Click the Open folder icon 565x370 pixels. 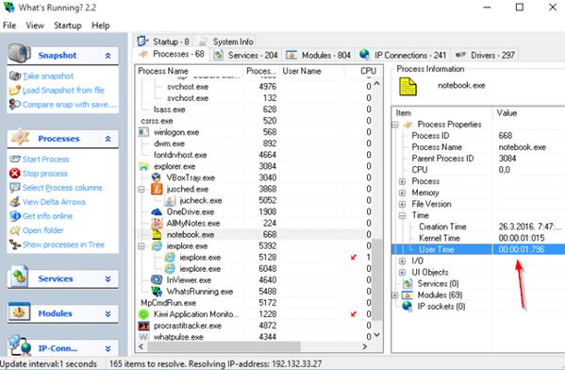[x=15, y=230]
